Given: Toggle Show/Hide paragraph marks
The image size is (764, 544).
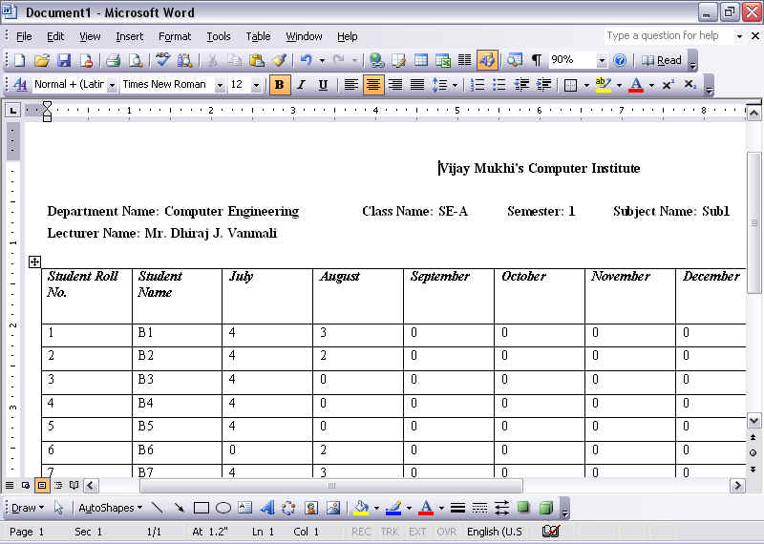Looking at the screenshot, I should 537,60.
